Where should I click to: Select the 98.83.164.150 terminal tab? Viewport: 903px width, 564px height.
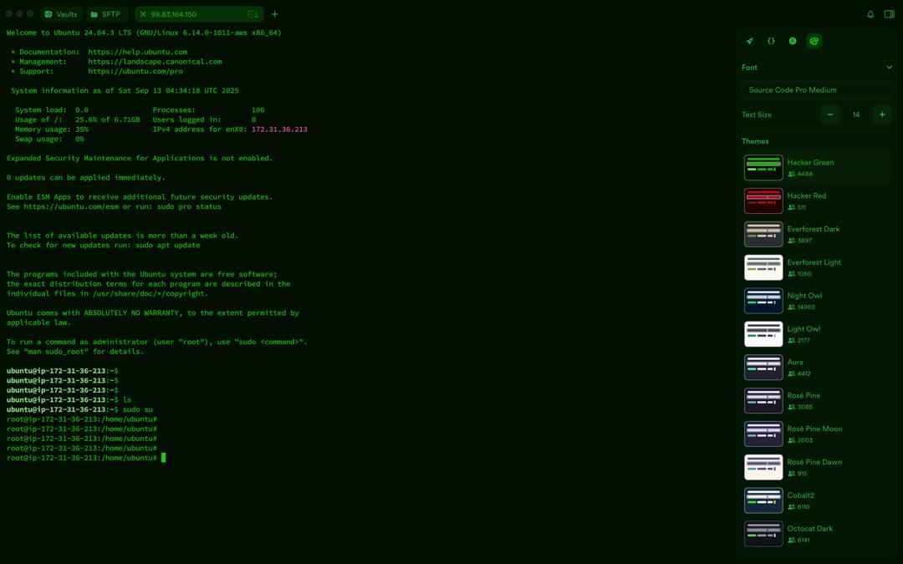coord(199,14)
